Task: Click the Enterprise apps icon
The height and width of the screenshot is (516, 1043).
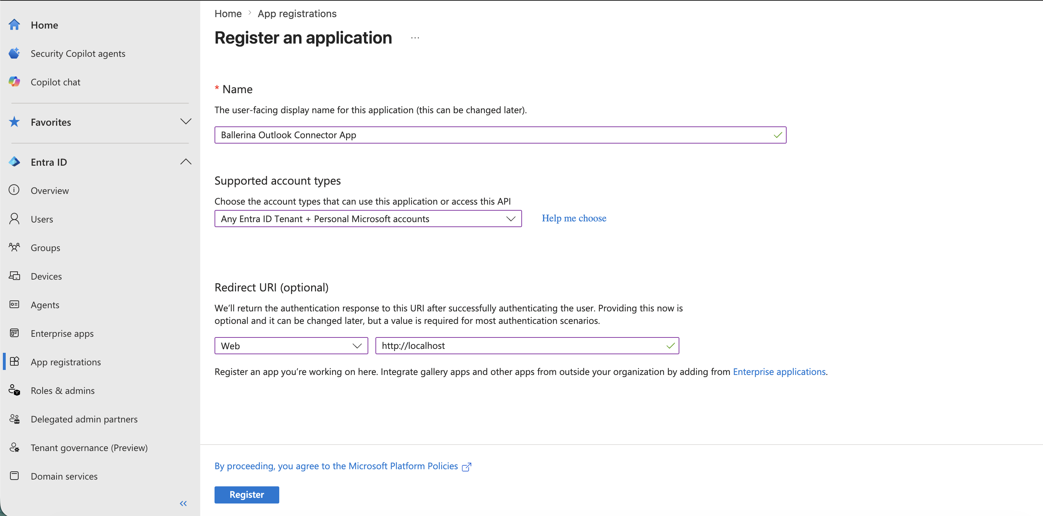Action: click(x=15, y=333)
